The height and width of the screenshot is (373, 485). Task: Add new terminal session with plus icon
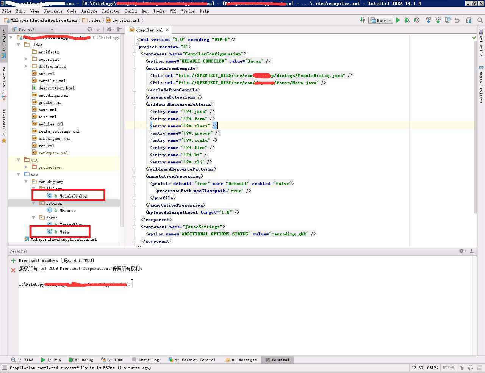click(x=13, y=261)
